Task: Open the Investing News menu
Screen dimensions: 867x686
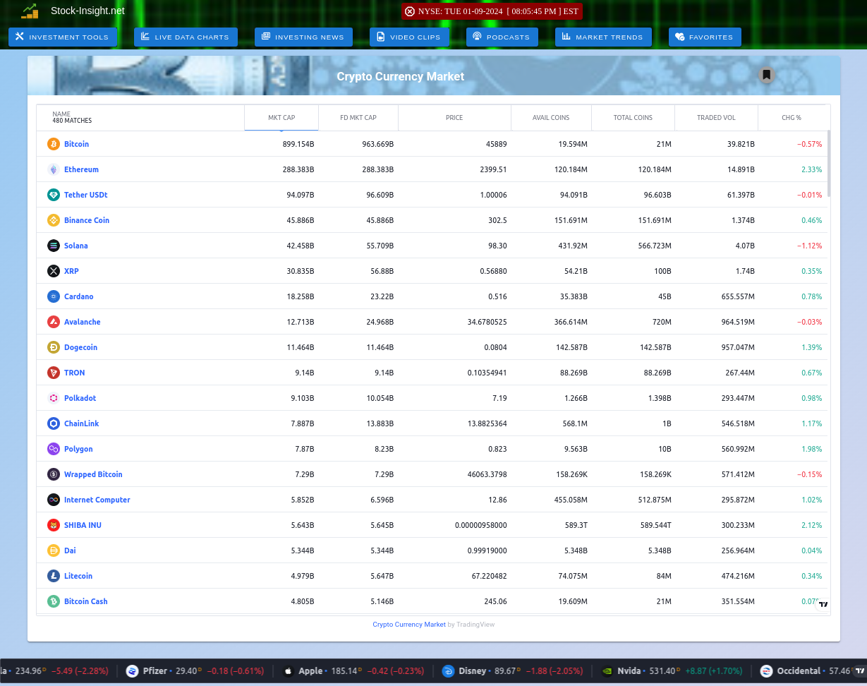Action: pos(303,37)
